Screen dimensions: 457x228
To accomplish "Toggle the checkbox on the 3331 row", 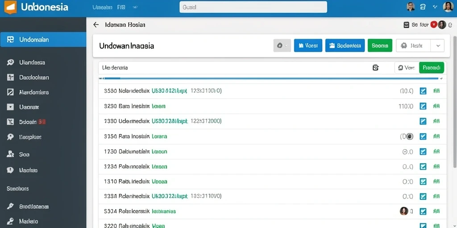I will tap(423, 196).
